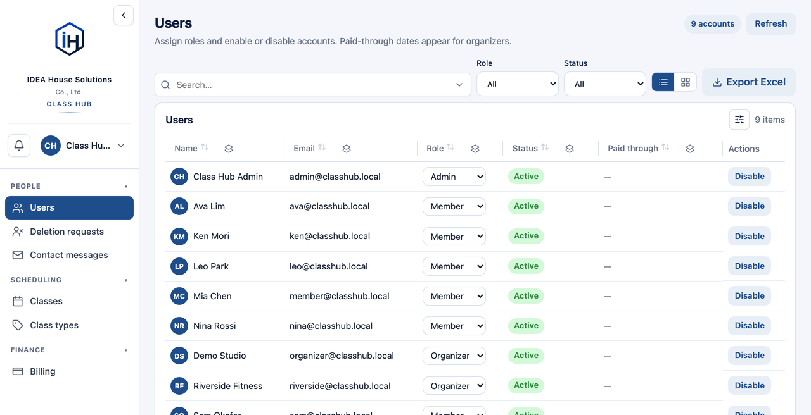This screenshot has width=811, height=415.
Task: Open Contact messages page
Action: pos(69,255)
